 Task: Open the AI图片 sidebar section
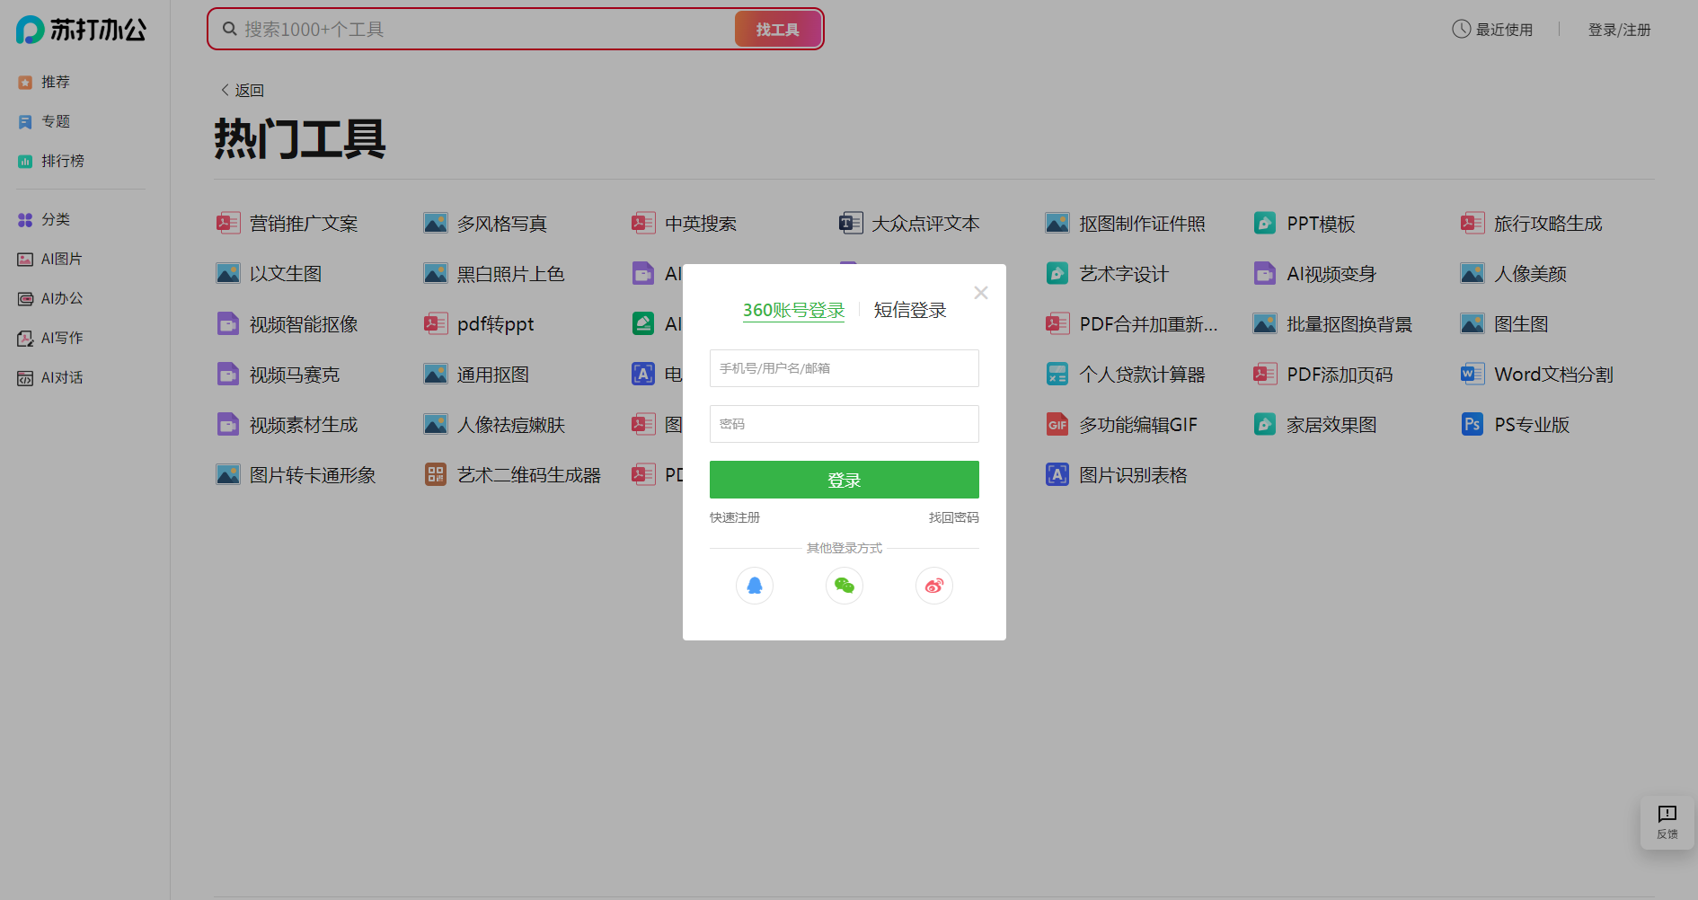pos(61,258)
